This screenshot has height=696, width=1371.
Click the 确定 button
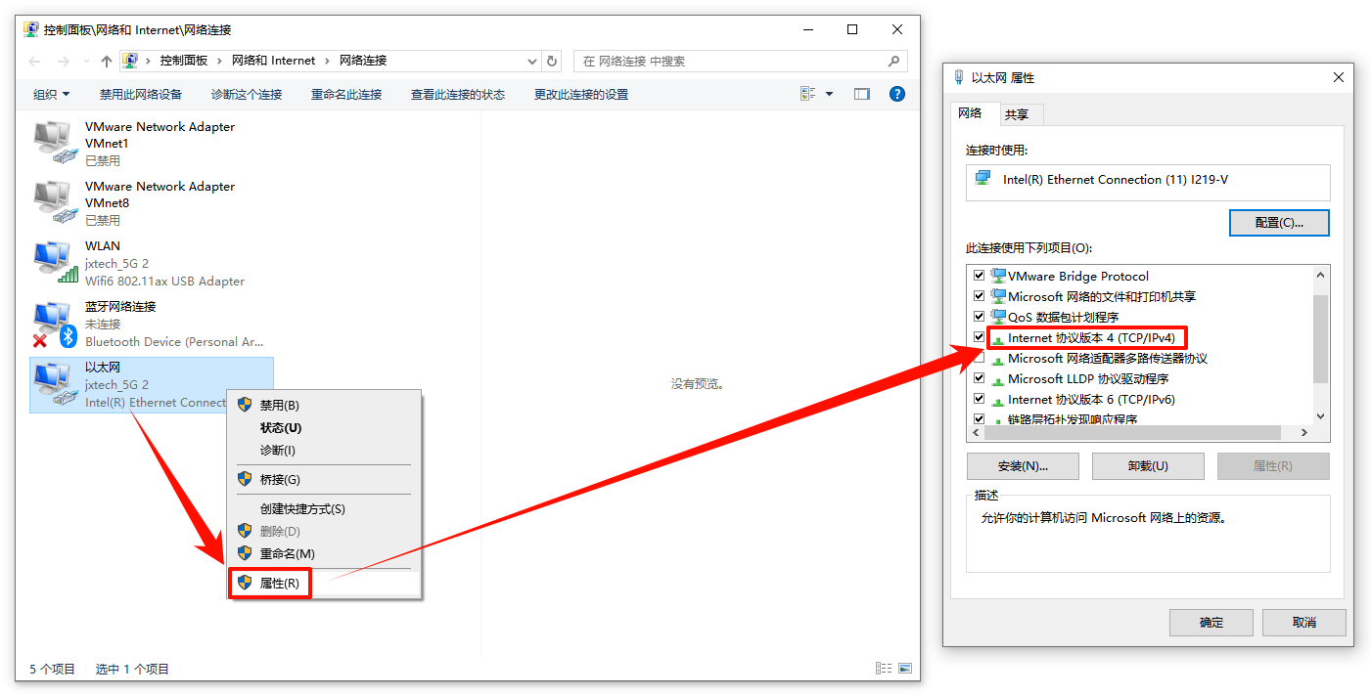point(1211,622)
